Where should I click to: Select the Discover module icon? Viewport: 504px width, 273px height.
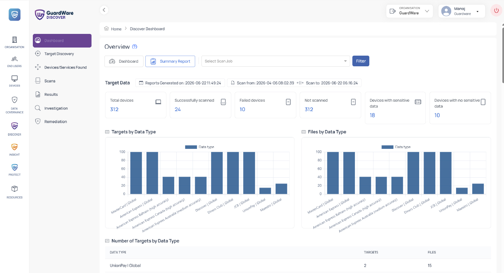[x=14, y=126]
